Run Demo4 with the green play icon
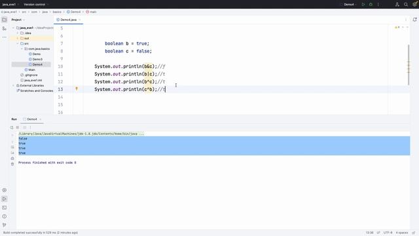This screenshot has width=419, height=236. [x=363, y=5]
